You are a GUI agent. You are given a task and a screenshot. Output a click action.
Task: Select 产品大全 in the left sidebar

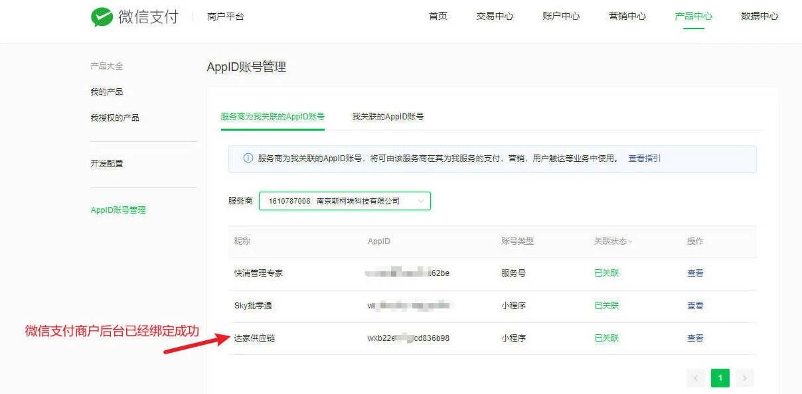(107, 66)
